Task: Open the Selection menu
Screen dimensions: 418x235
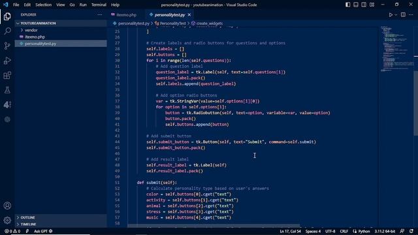Action: point(43,5)
